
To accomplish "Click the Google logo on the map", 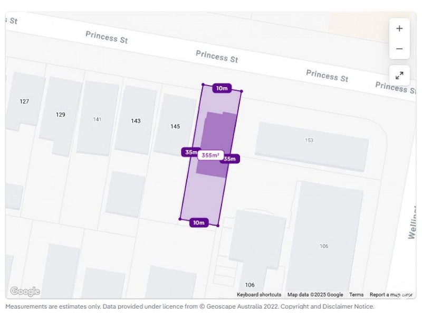I will coord(25,291).
